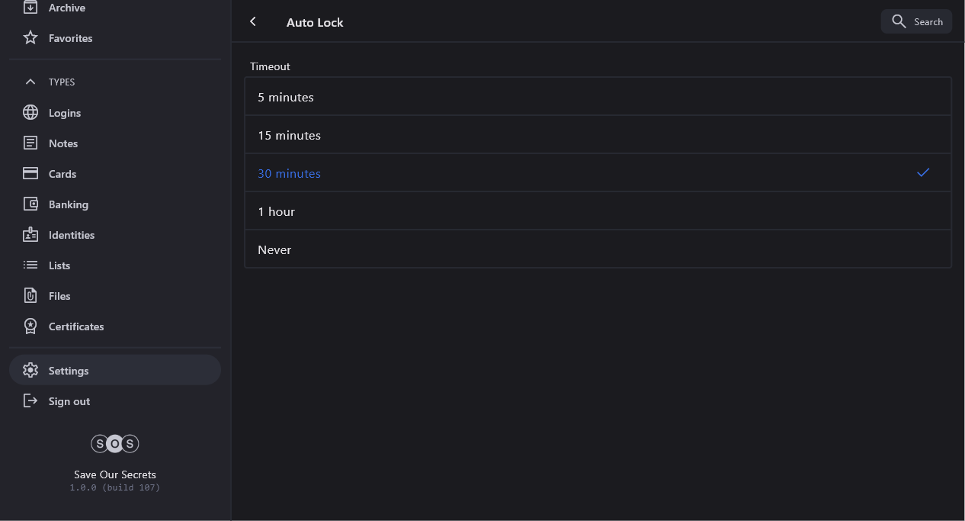The width and height of the screenshot is (965, 521).
Task: Click the Logins globe icon
Action: point(30,113)
